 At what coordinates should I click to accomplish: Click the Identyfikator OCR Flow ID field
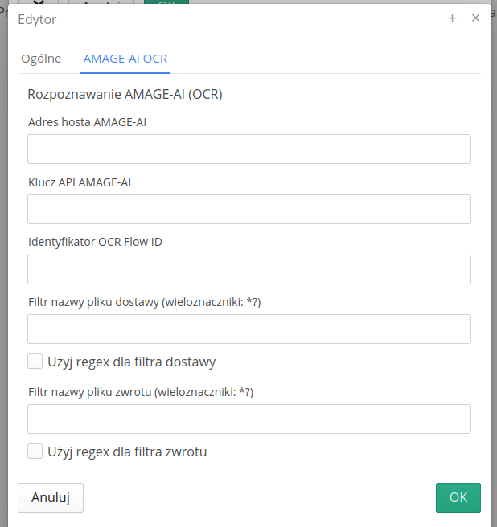point(249,269)
